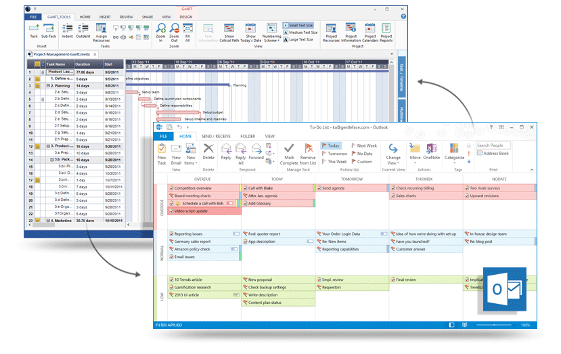Open Project Resources in Gantt ribbon
The width and height of the screenshot is (561, 354).
pyautogui.click(x=331, y=32)
